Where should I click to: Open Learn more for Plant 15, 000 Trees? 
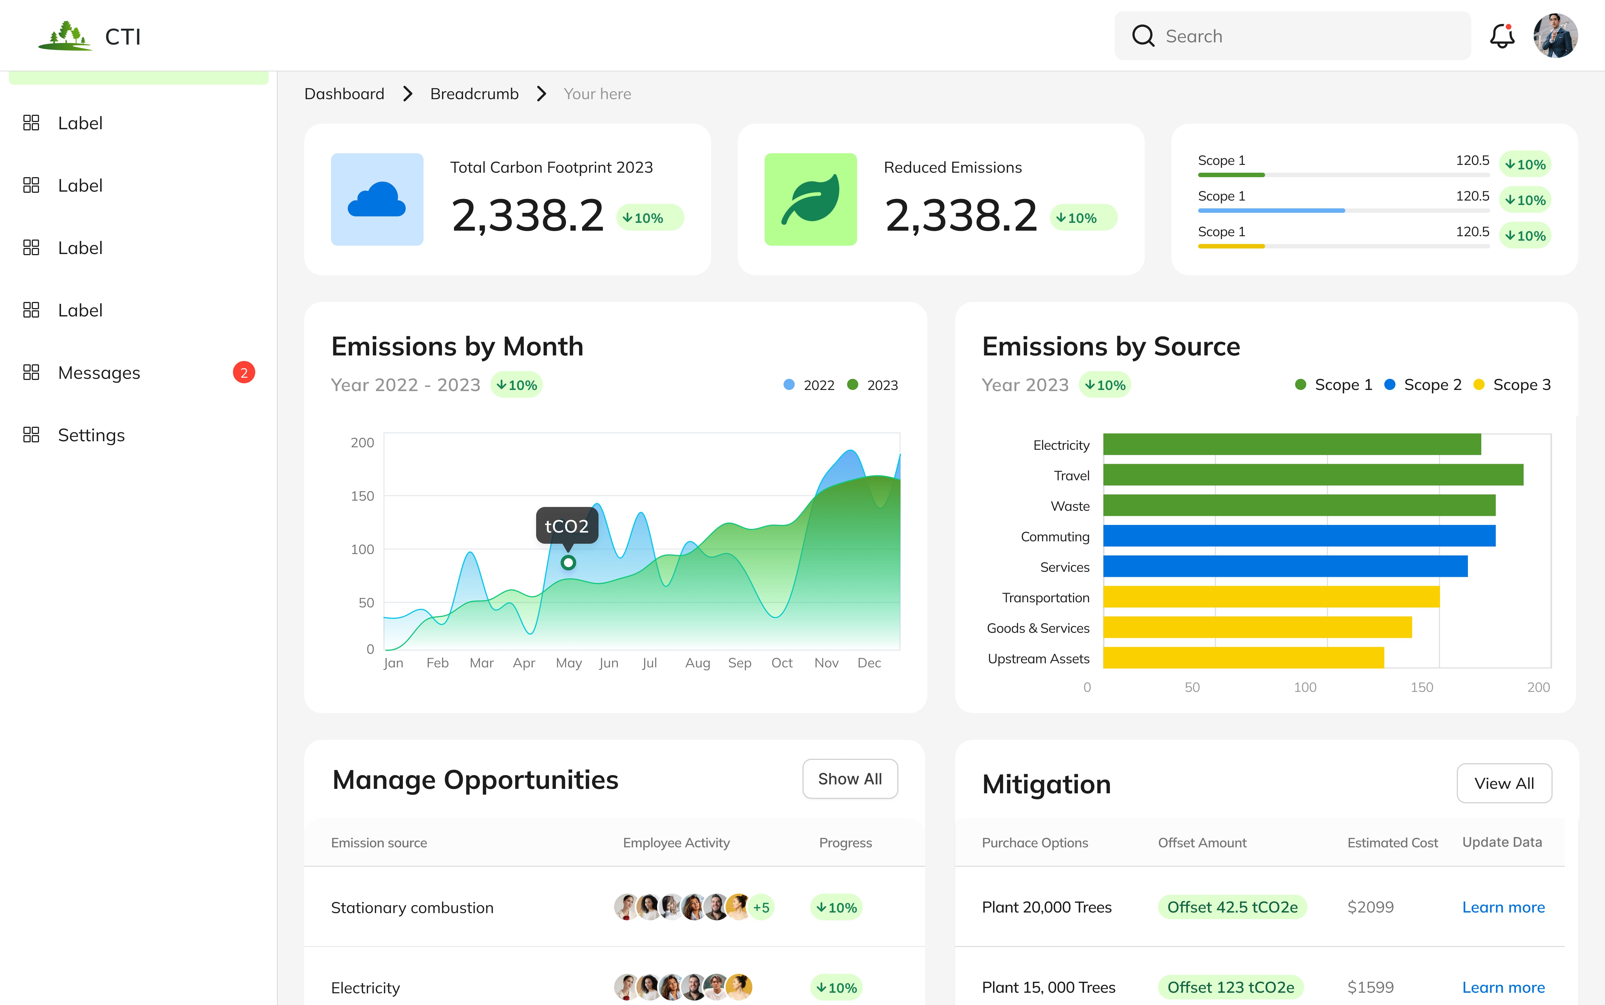tap(1503, 988)
